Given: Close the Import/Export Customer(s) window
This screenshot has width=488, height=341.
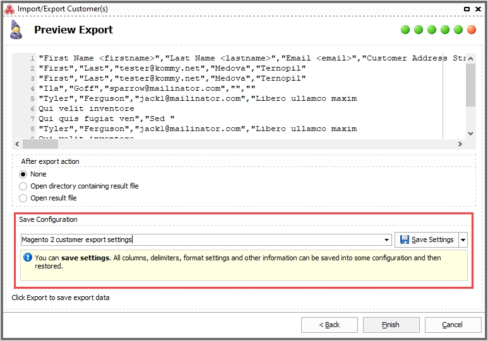Looking at the screenshot, I should point(478,9).
